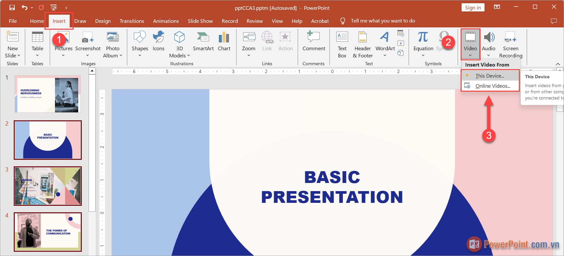Open the Comments pane icon at top right
The width and height of the screenshot is (564, 256).
coord(554,21)
